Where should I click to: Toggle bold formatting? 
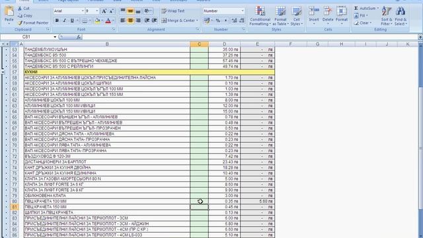point(57,20)
